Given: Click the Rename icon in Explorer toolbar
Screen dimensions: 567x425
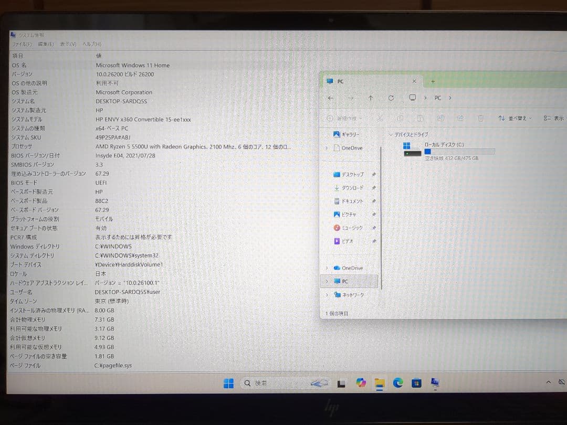Looking at the screenshot, I should [x=440, y=118].
